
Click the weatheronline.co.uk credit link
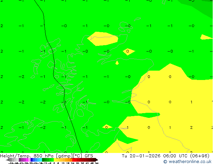187,162
